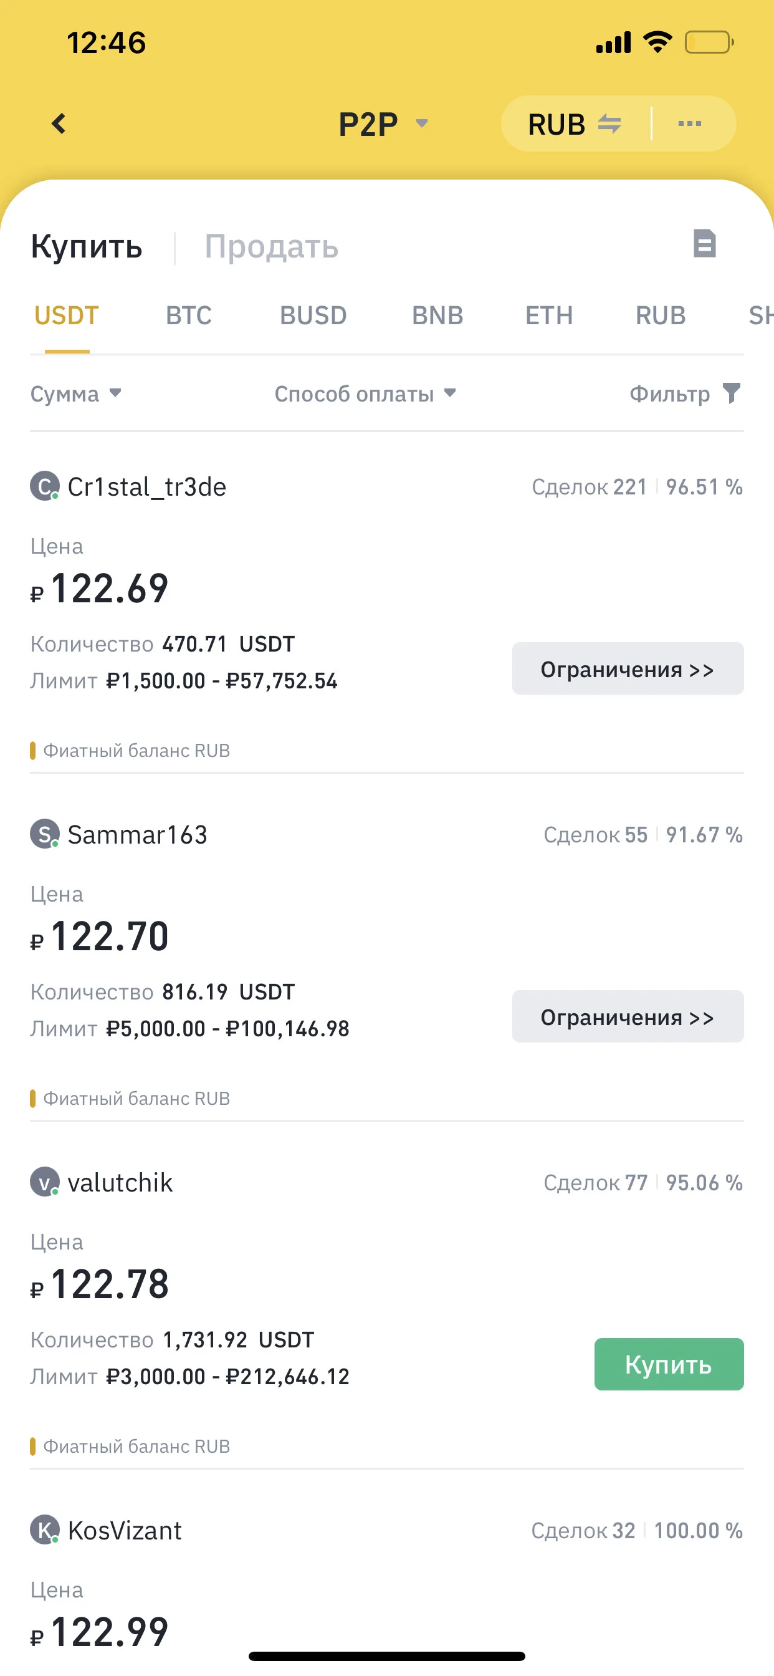Open the three-dots more options menu

[x=689, y=123]
